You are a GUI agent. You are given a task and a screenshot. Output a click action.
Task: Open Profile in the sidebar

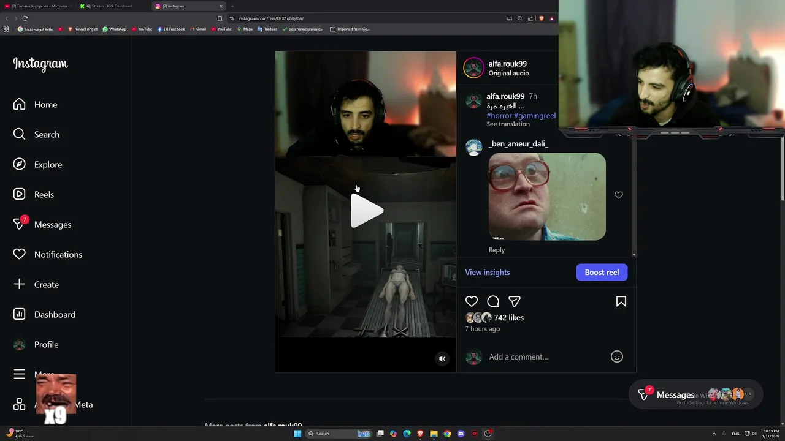tap(36, 345)
